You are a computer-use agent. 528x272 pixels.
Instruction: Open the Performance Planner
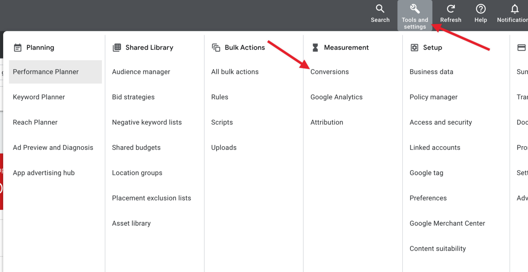pyautogui.click(x=45, y=72)
